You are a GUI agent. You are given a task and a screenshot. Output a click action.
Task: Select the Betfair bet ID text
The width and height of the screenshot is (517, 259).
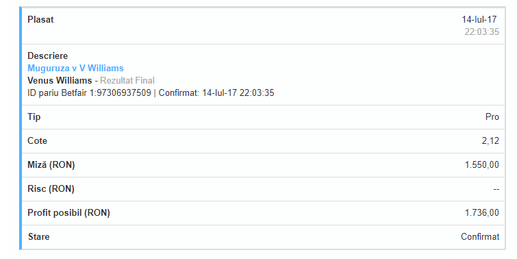tap(89, 92)
